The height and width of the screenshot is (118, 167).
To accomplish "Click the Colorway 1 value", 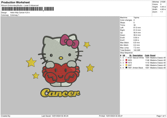I will tap(15, 15).
